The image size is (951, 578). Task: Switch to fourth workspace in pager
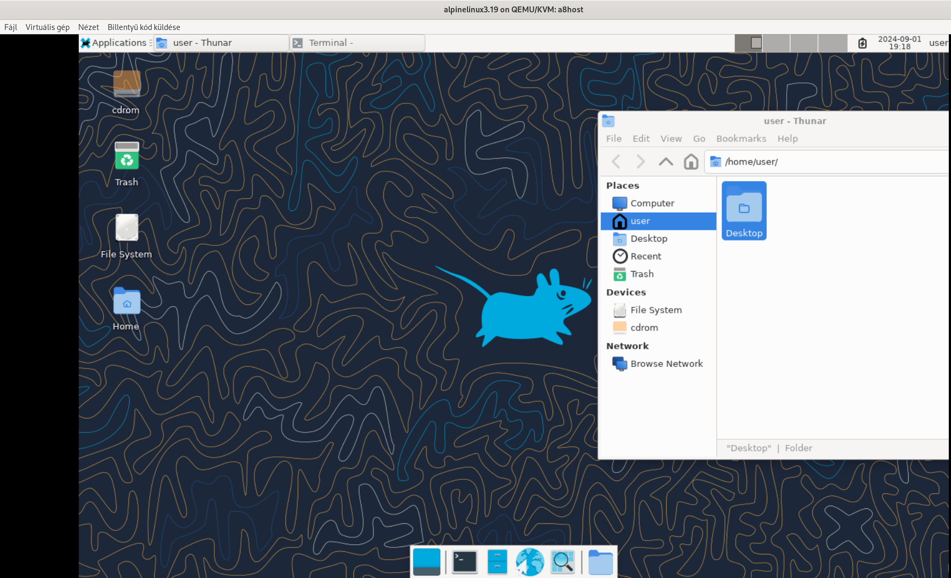click(832, 43)
